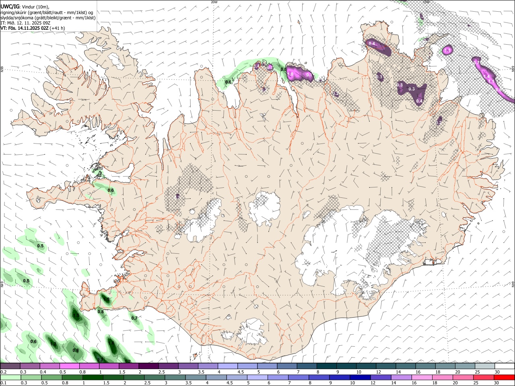The height and width of the screenshot is (386, 515).
Task: Click the 'slydda/snjókoma' description line in header
Action: pyautogui.click(x=48, y=18)
